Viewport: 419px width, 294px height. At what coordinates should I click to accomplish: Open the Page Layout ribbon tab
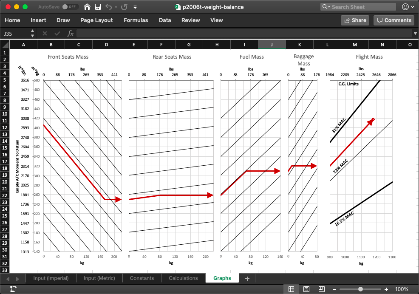pos(96,20)
